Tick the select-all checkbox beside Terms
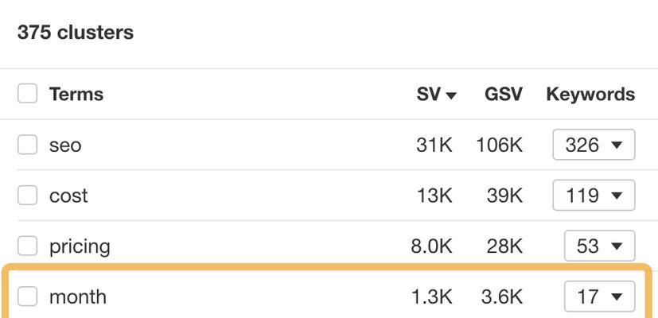The image size is (658, 318). (27, 93)
